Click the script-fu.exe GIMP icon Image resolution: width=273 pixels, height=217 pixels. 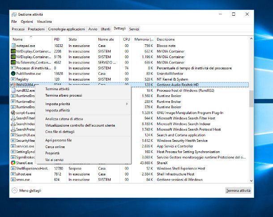tap(13, 113)
